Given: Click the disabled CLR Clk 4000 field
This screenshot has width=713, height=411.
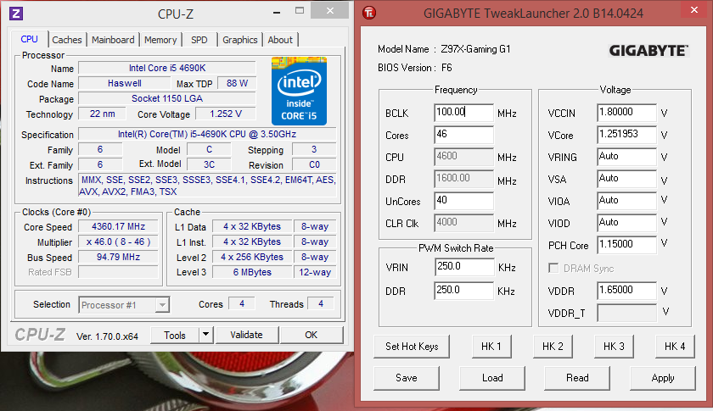Looking at the screenshot, I should click(463, 223).
